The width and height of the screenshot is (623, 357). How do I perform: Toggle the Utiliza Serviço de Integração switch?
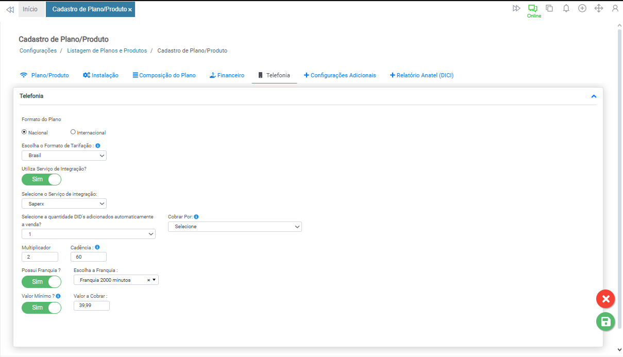click(x=41, y=179)
